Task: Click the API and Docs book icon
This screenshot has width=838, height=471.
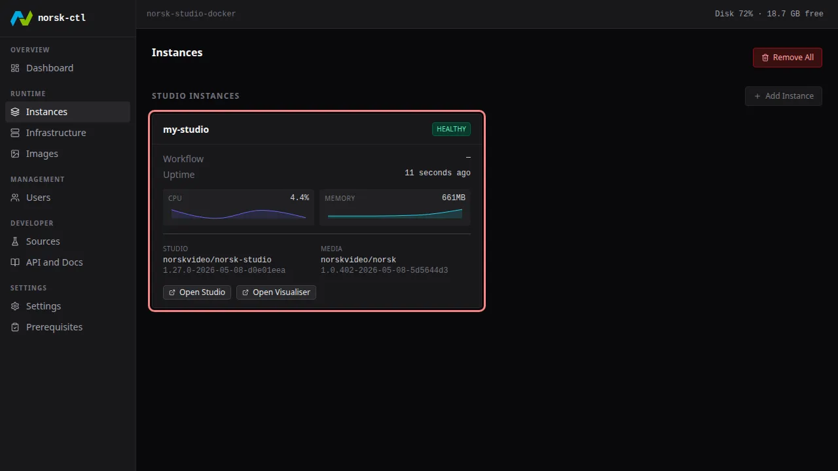Action: (x=15, y=262)
